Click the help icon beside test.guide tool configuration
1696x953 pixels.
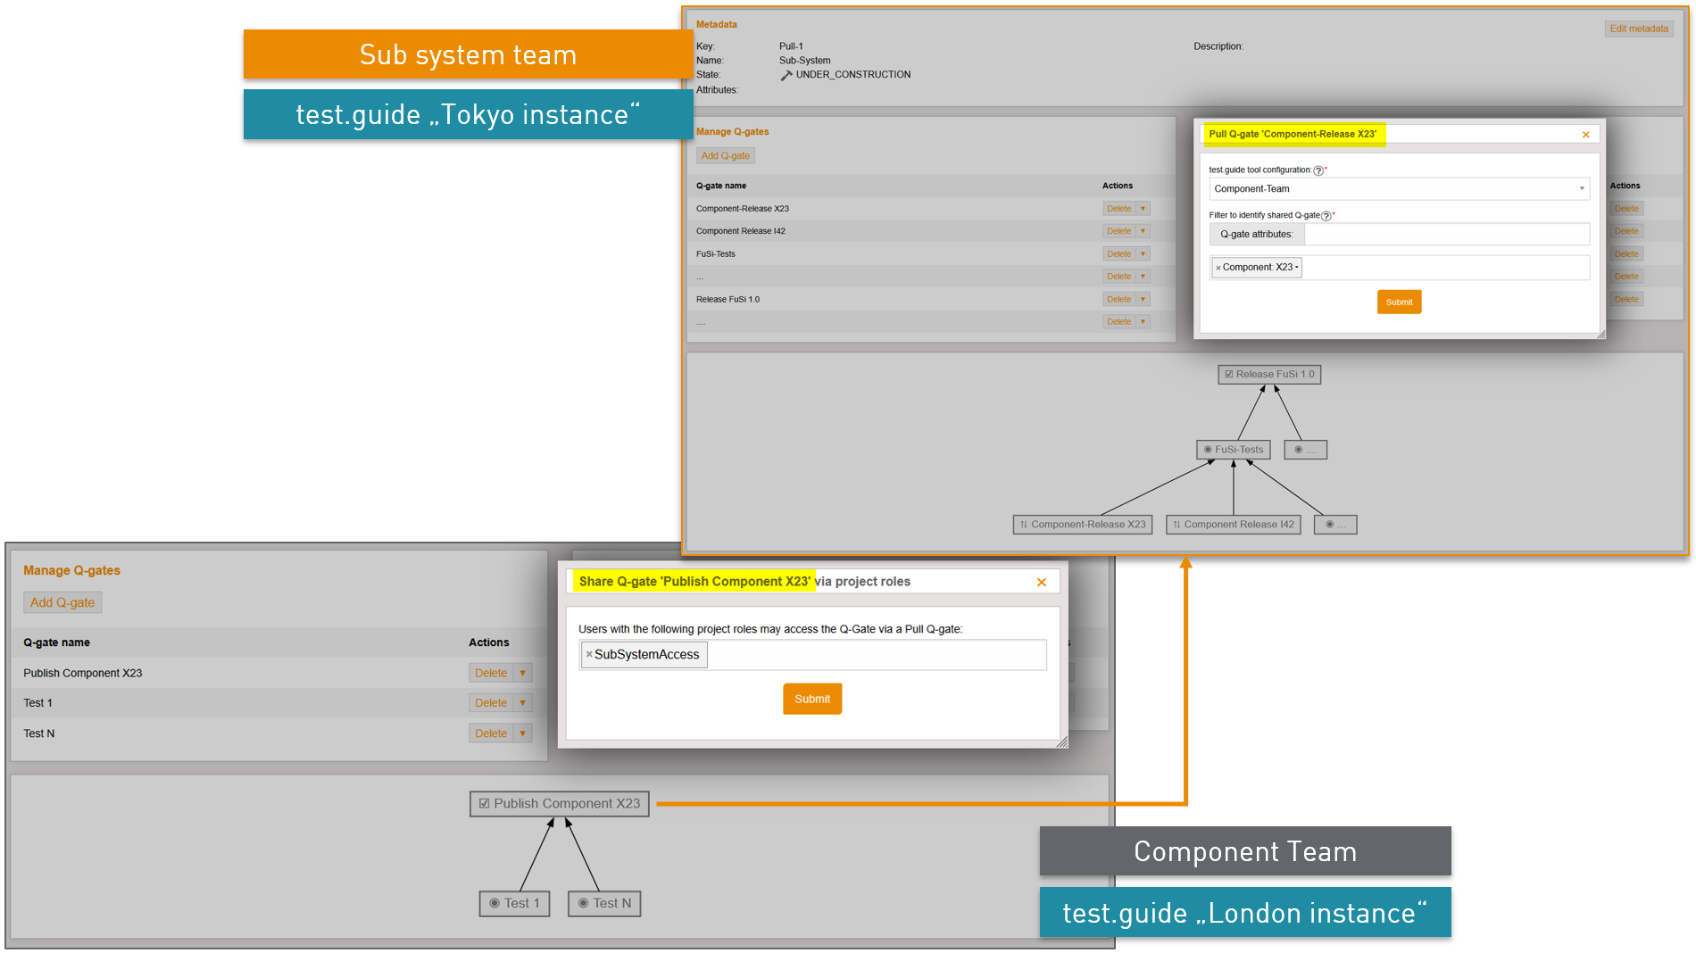pyautogui.click(x=1318, y=170)
